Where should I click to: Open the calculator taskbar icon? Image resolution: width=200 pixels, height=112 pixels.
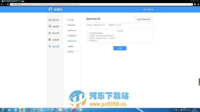coord(15,110)
